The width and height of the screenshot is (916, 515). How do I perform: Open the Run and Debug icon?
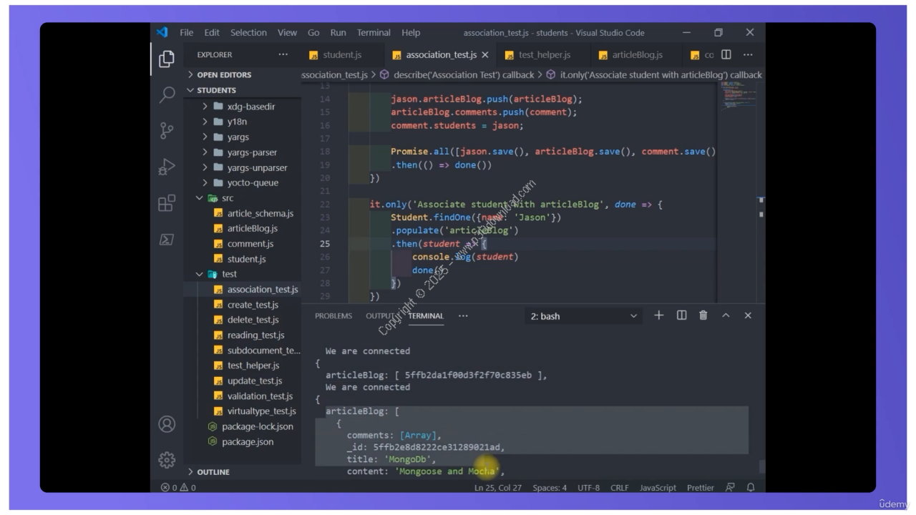[x=167, y=167]
